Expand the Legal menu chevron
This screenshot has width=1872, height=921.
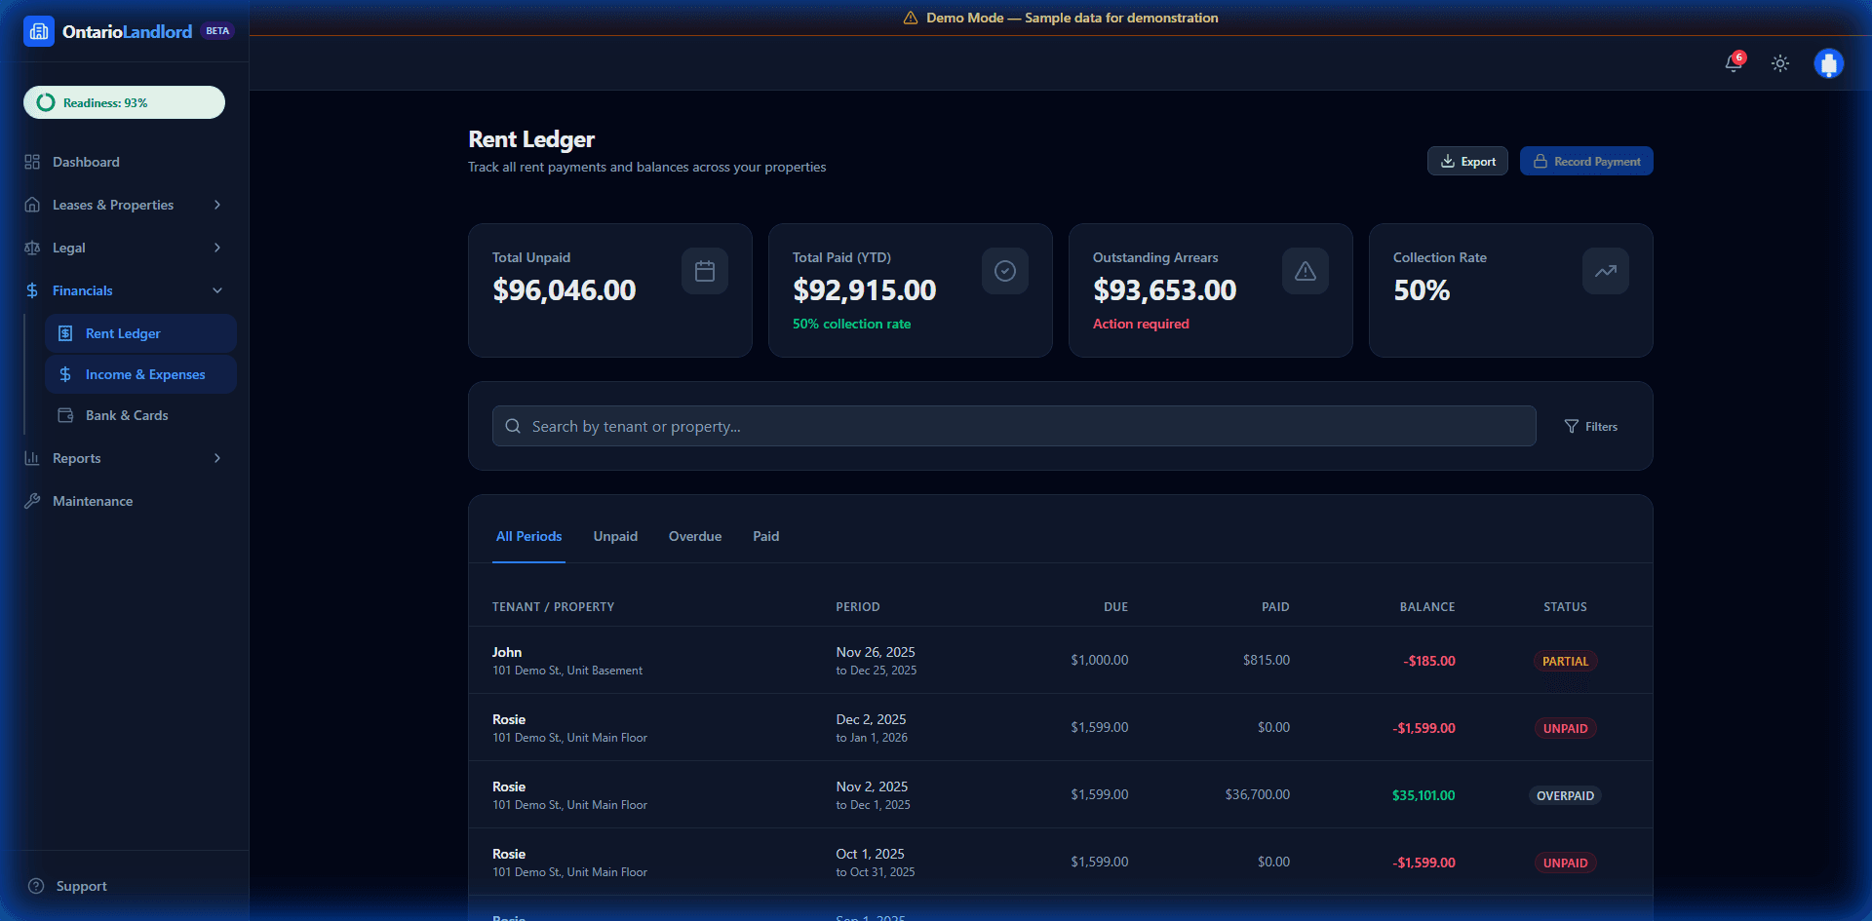click(x=216, y=248)
